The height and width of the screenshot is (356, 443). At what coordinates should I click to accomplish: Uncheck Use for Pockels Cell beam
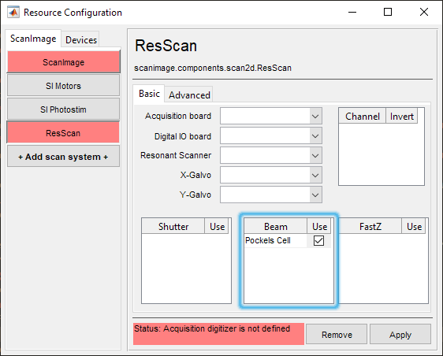click(318, 240)
